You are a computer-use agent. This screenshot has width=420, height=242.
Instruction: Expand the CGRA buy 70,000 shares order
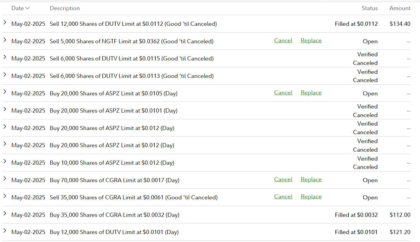(x=5, y=179)
